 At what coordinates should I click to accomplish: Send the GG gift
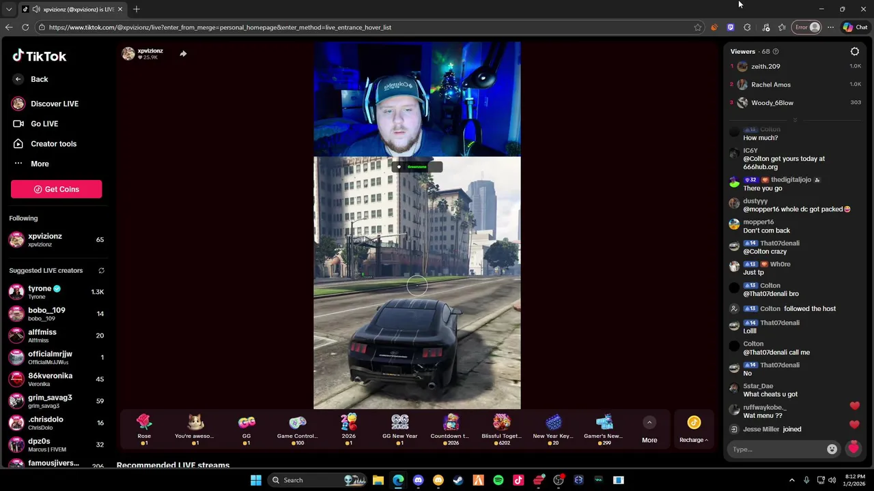pyautogui.click(x=246, y=430)
